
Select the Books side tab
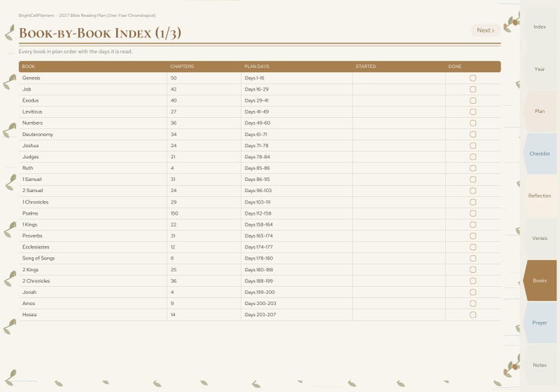coord(540,280)
